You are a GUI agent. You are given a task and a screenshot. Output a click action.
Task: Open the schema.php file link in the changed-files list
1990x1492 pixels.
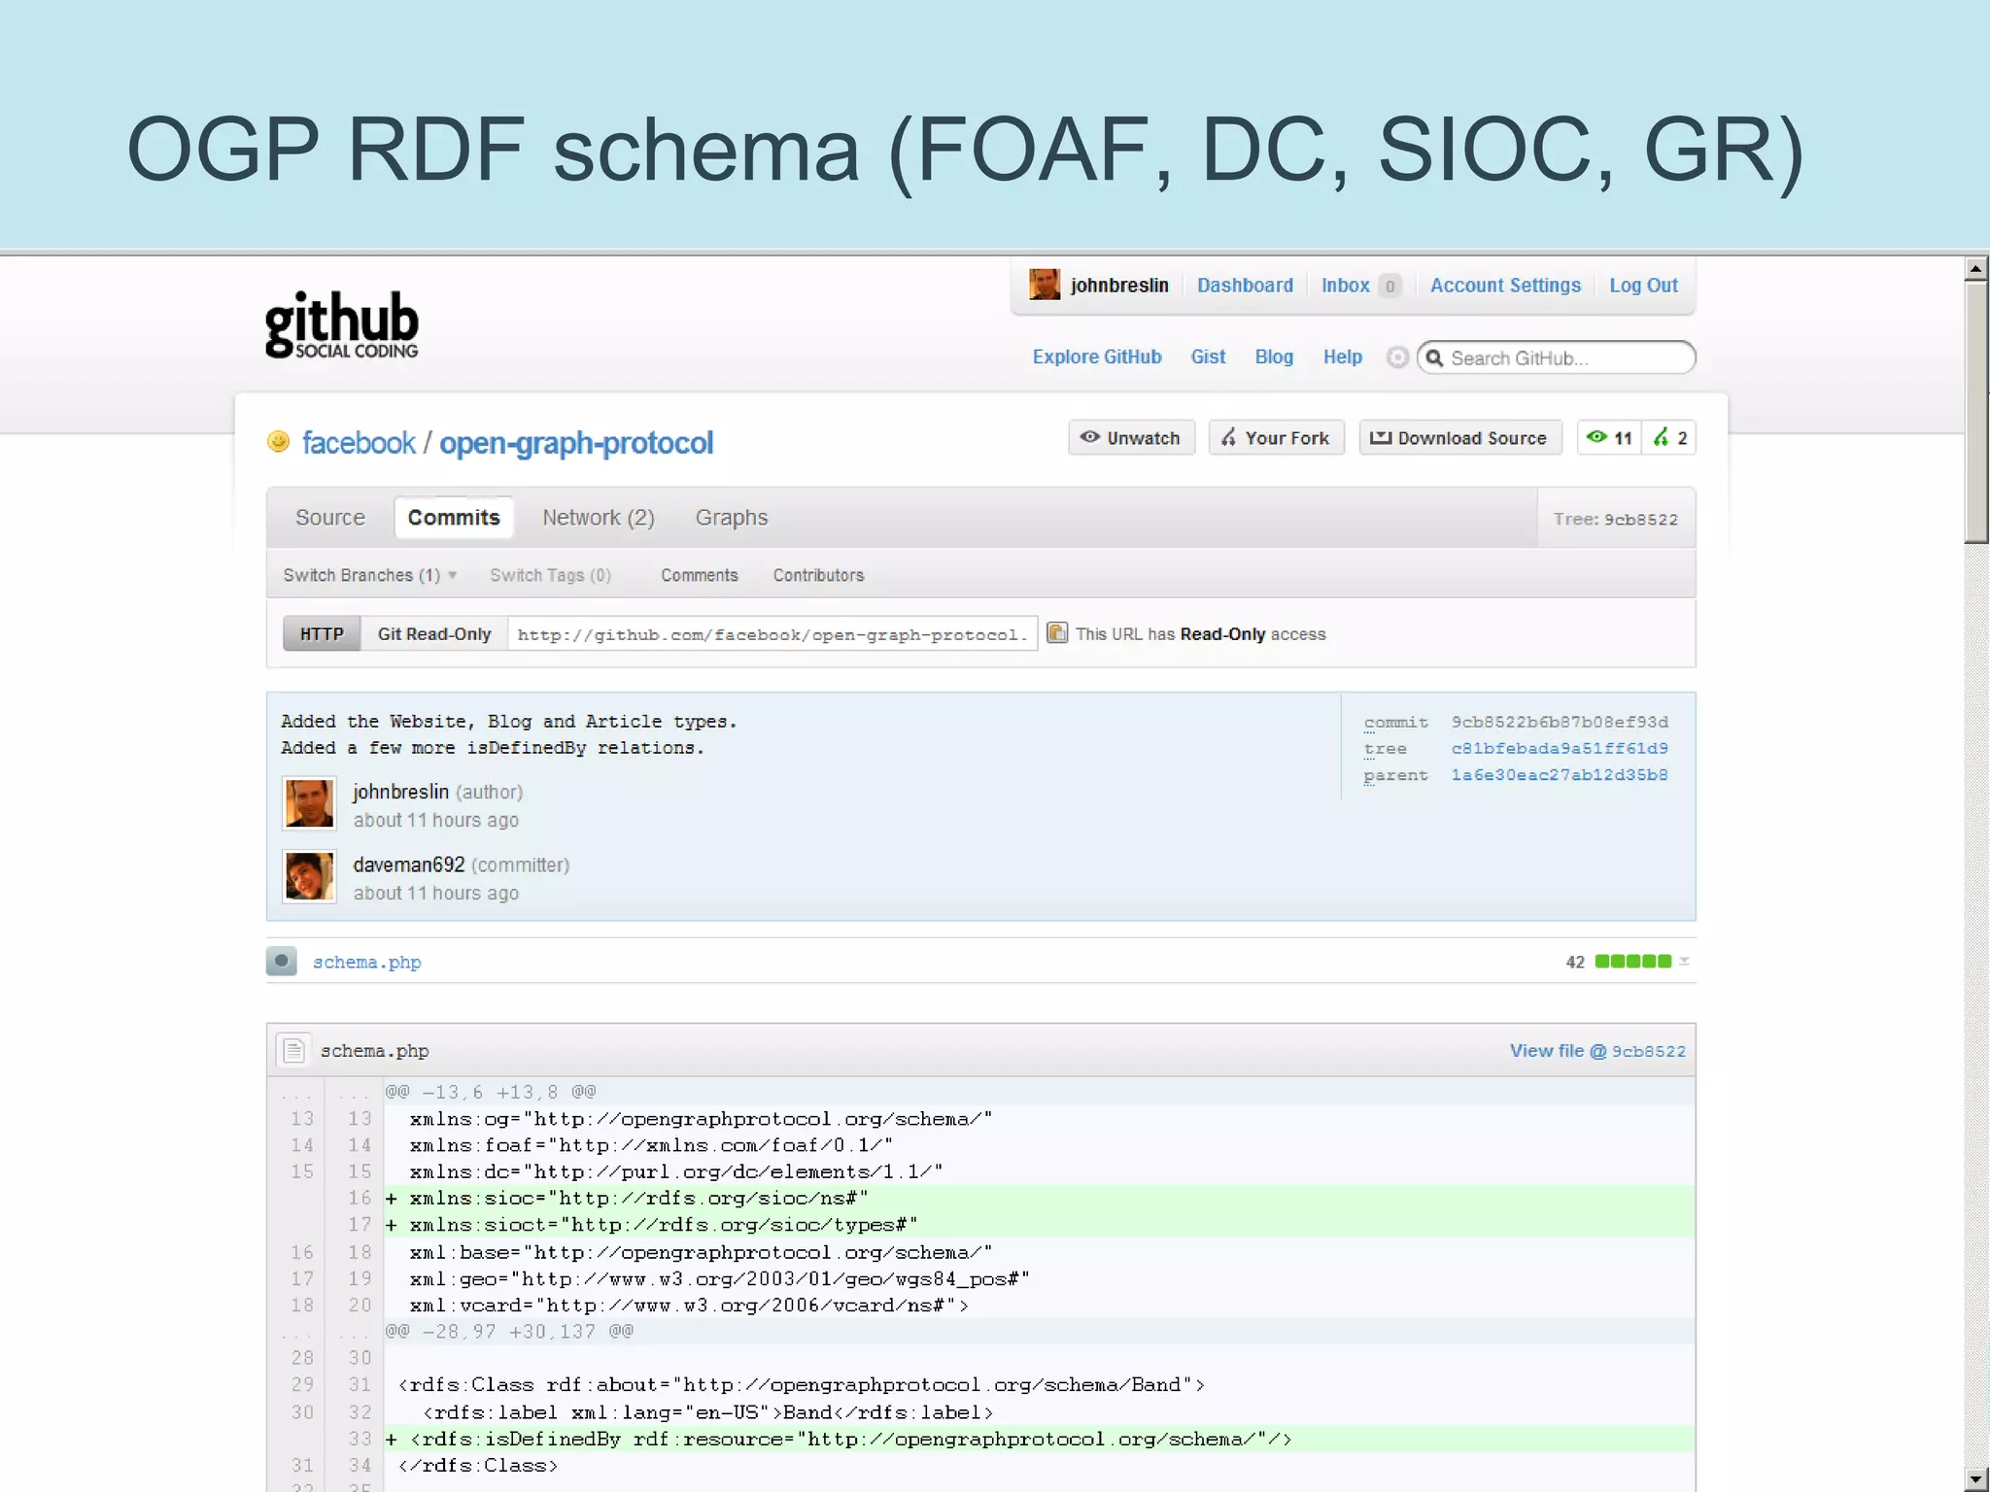coord(366,962)
